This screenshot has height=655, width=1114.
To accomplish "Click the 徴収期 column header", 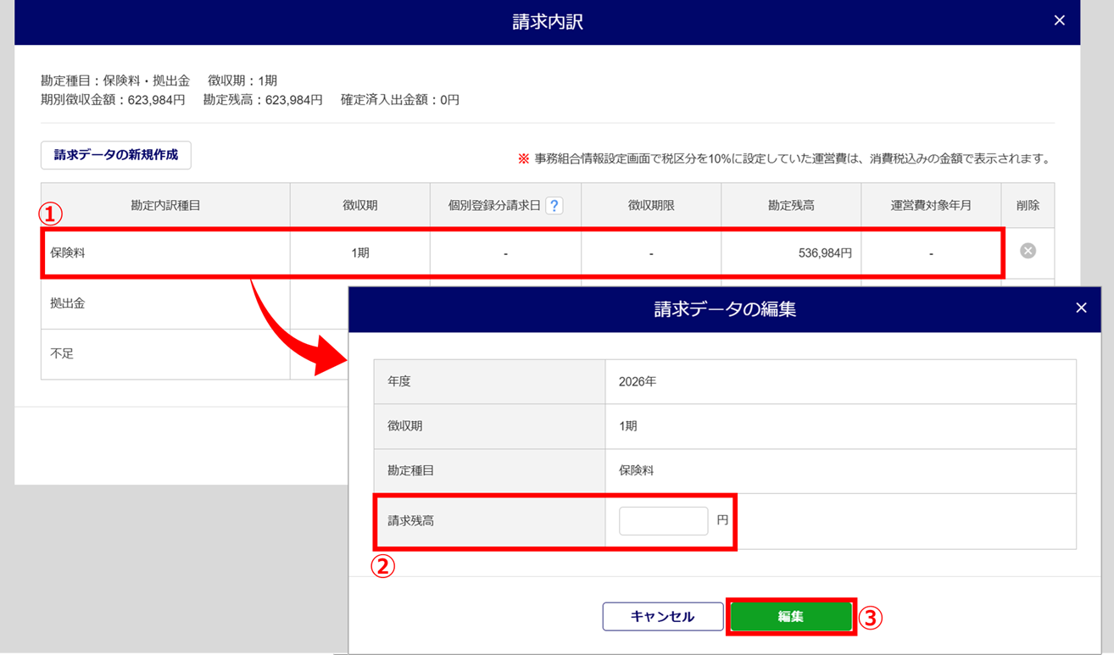I will tap(359, 206).
